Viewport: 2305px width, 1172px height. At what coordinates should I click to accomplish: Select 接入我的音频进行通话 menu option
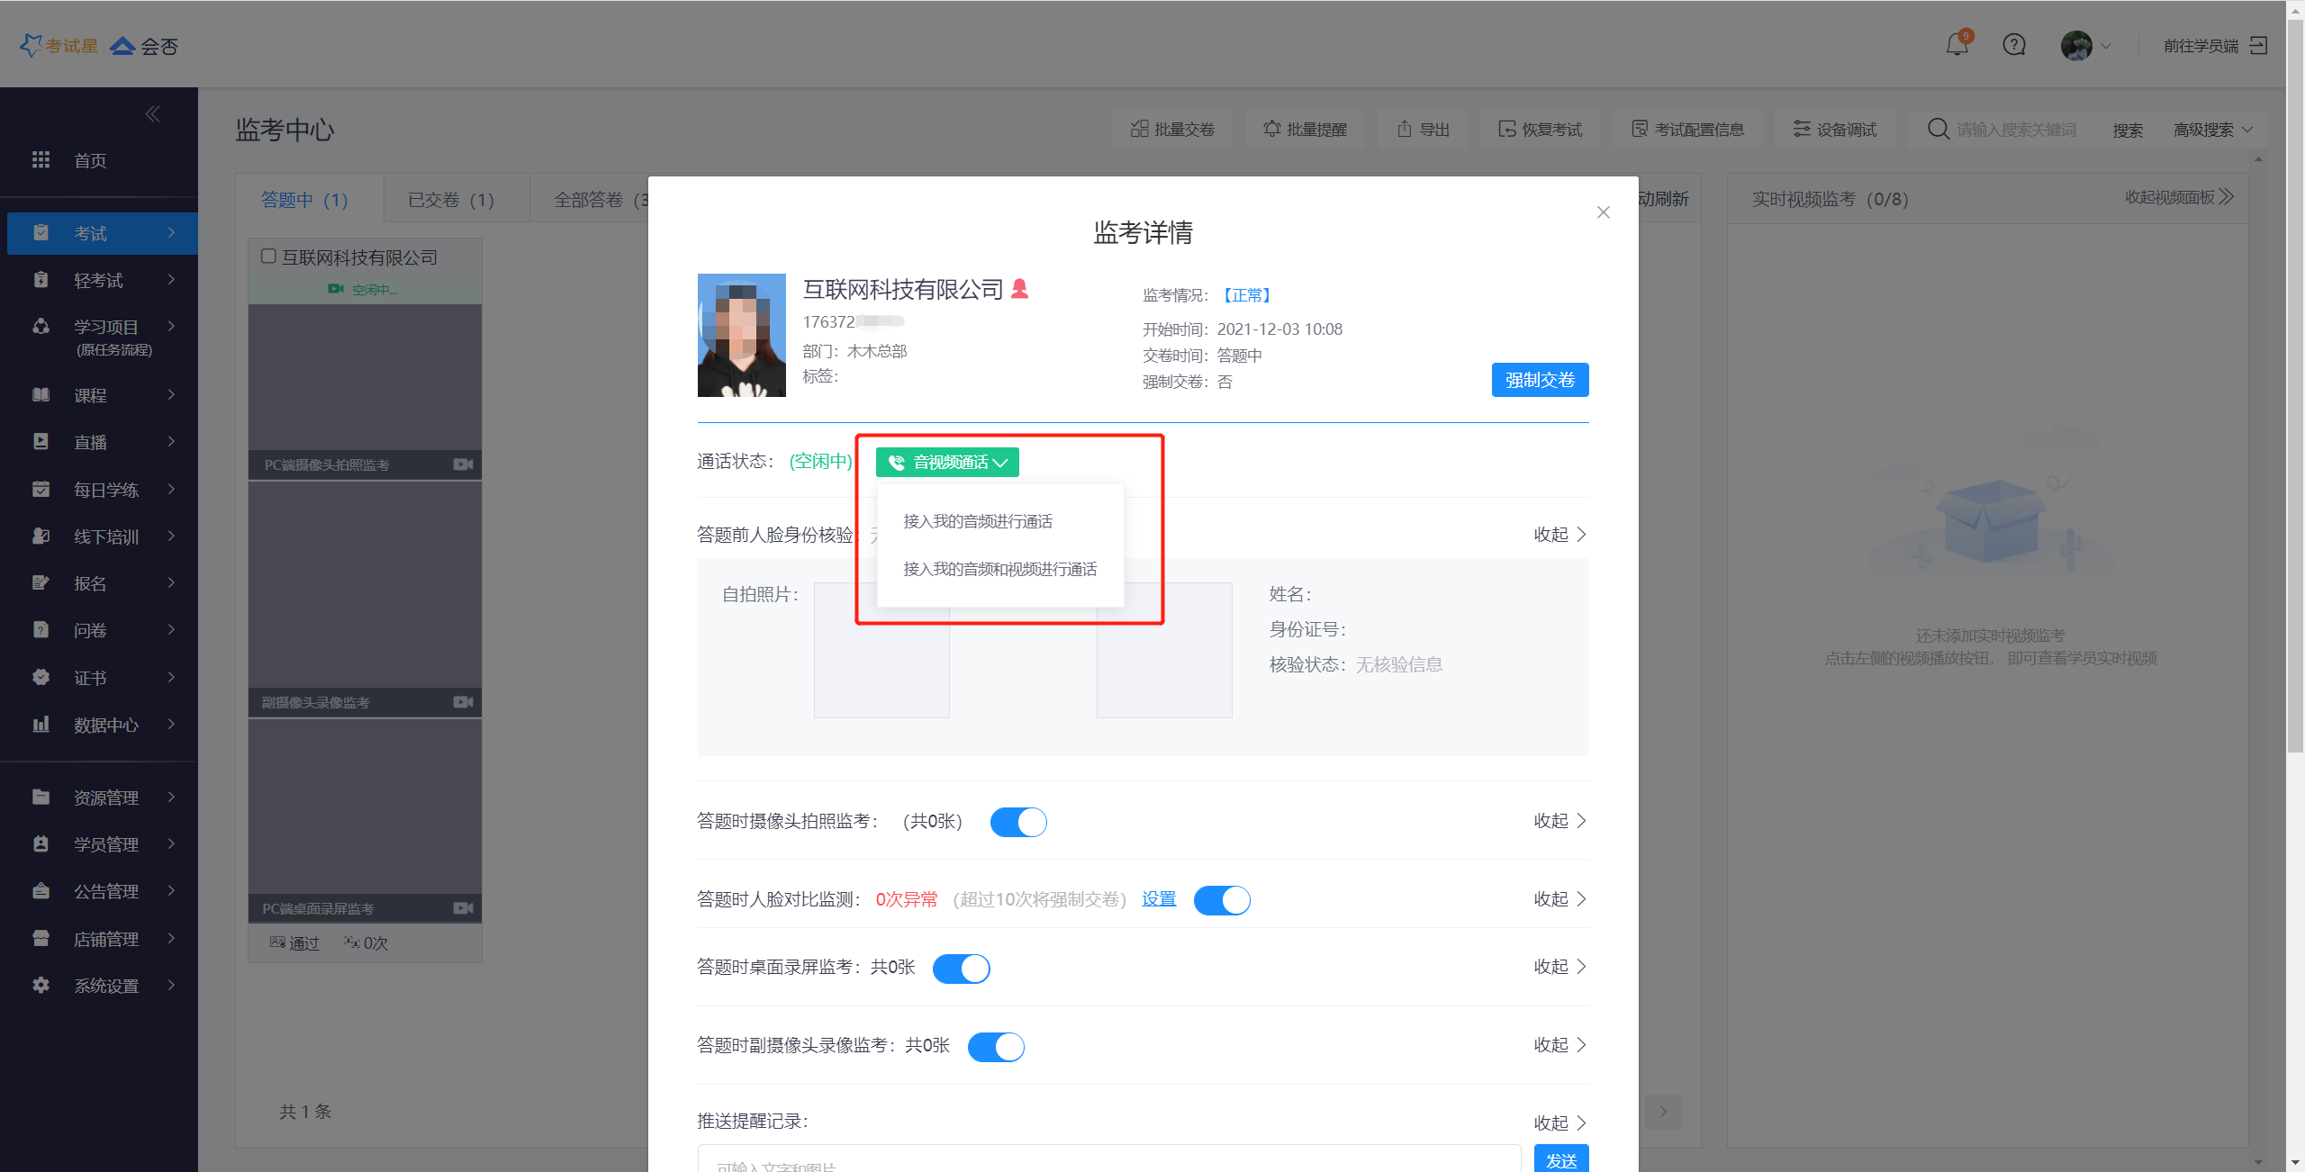click(978, 521)
